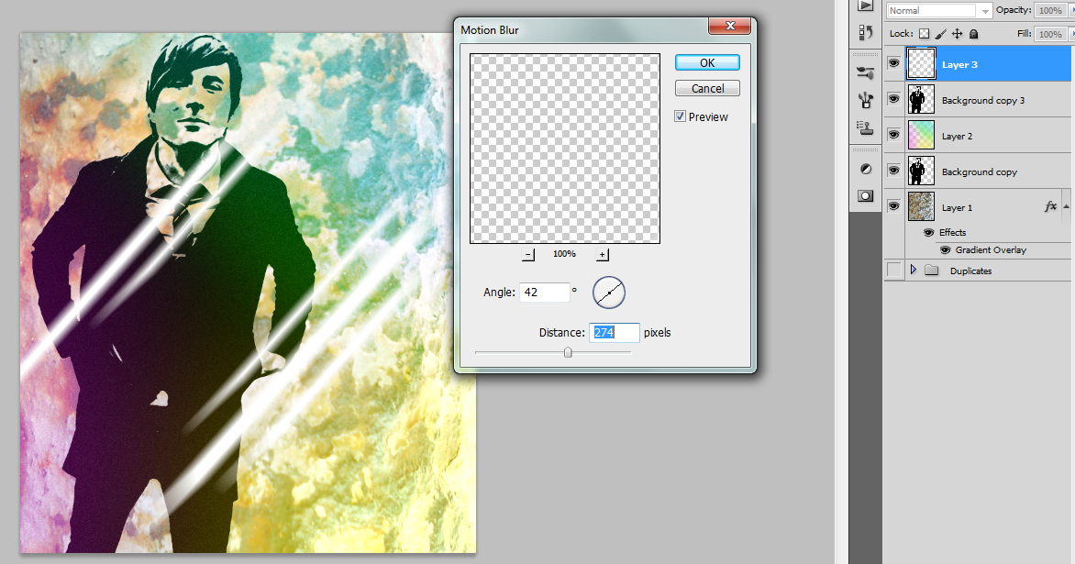Enable lock image pixels brush icon

[941, 34]
